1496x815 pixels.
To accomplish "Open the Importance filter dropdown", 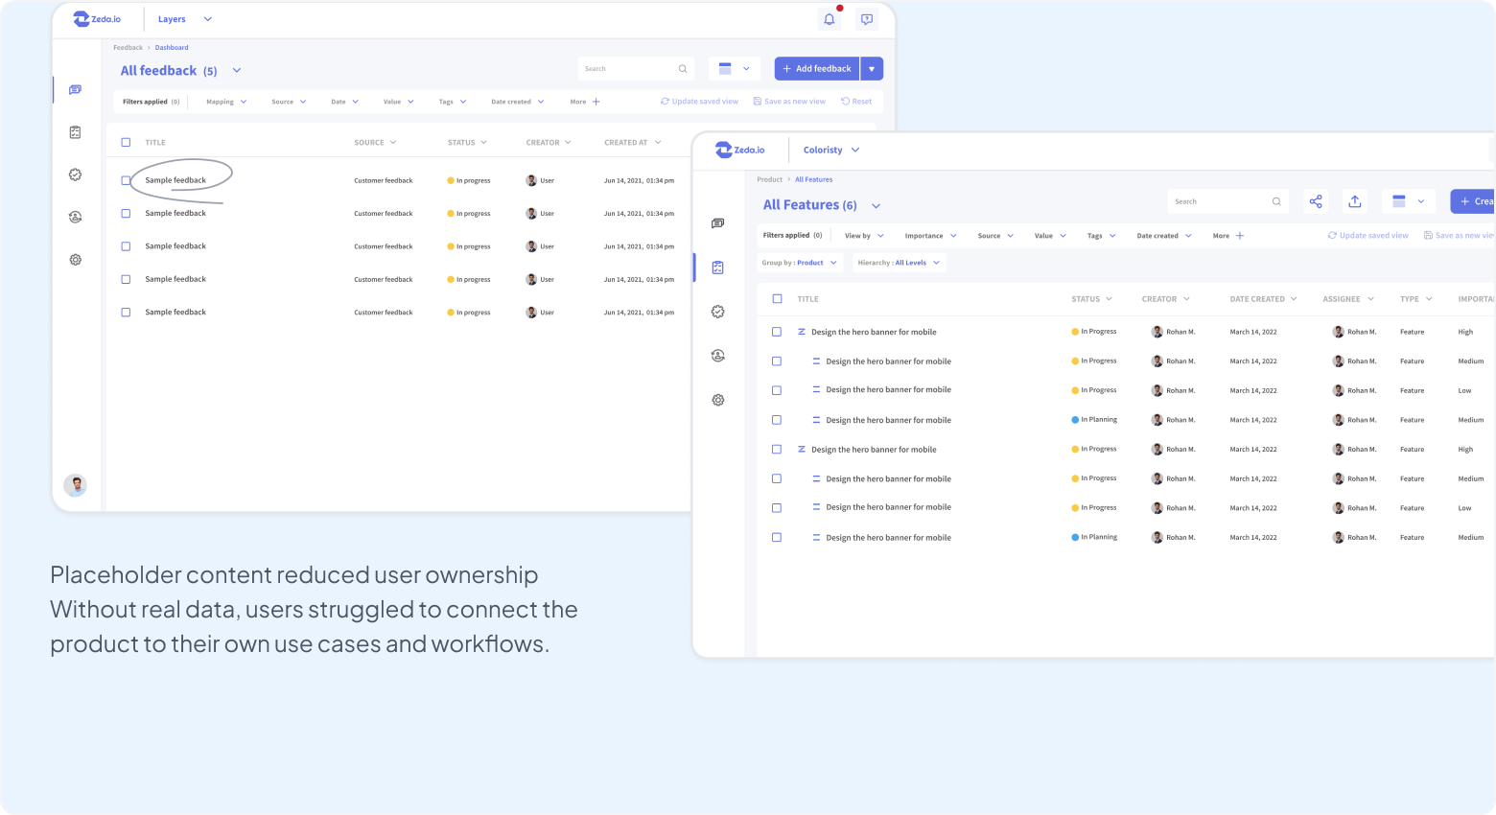I will click(x=930, y=236).
